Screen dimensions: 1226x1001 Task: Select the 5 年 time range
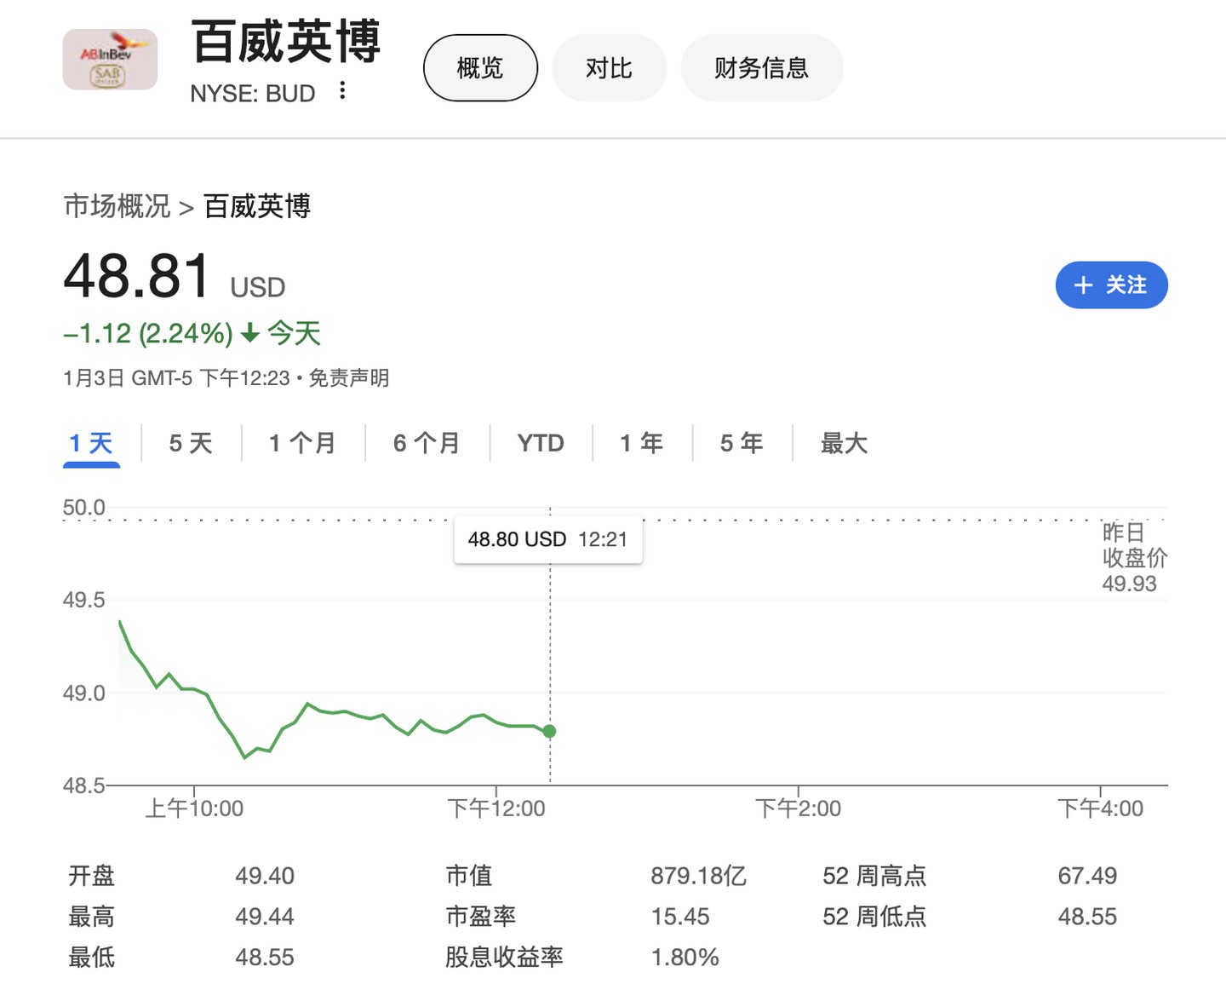coord(742,443)
